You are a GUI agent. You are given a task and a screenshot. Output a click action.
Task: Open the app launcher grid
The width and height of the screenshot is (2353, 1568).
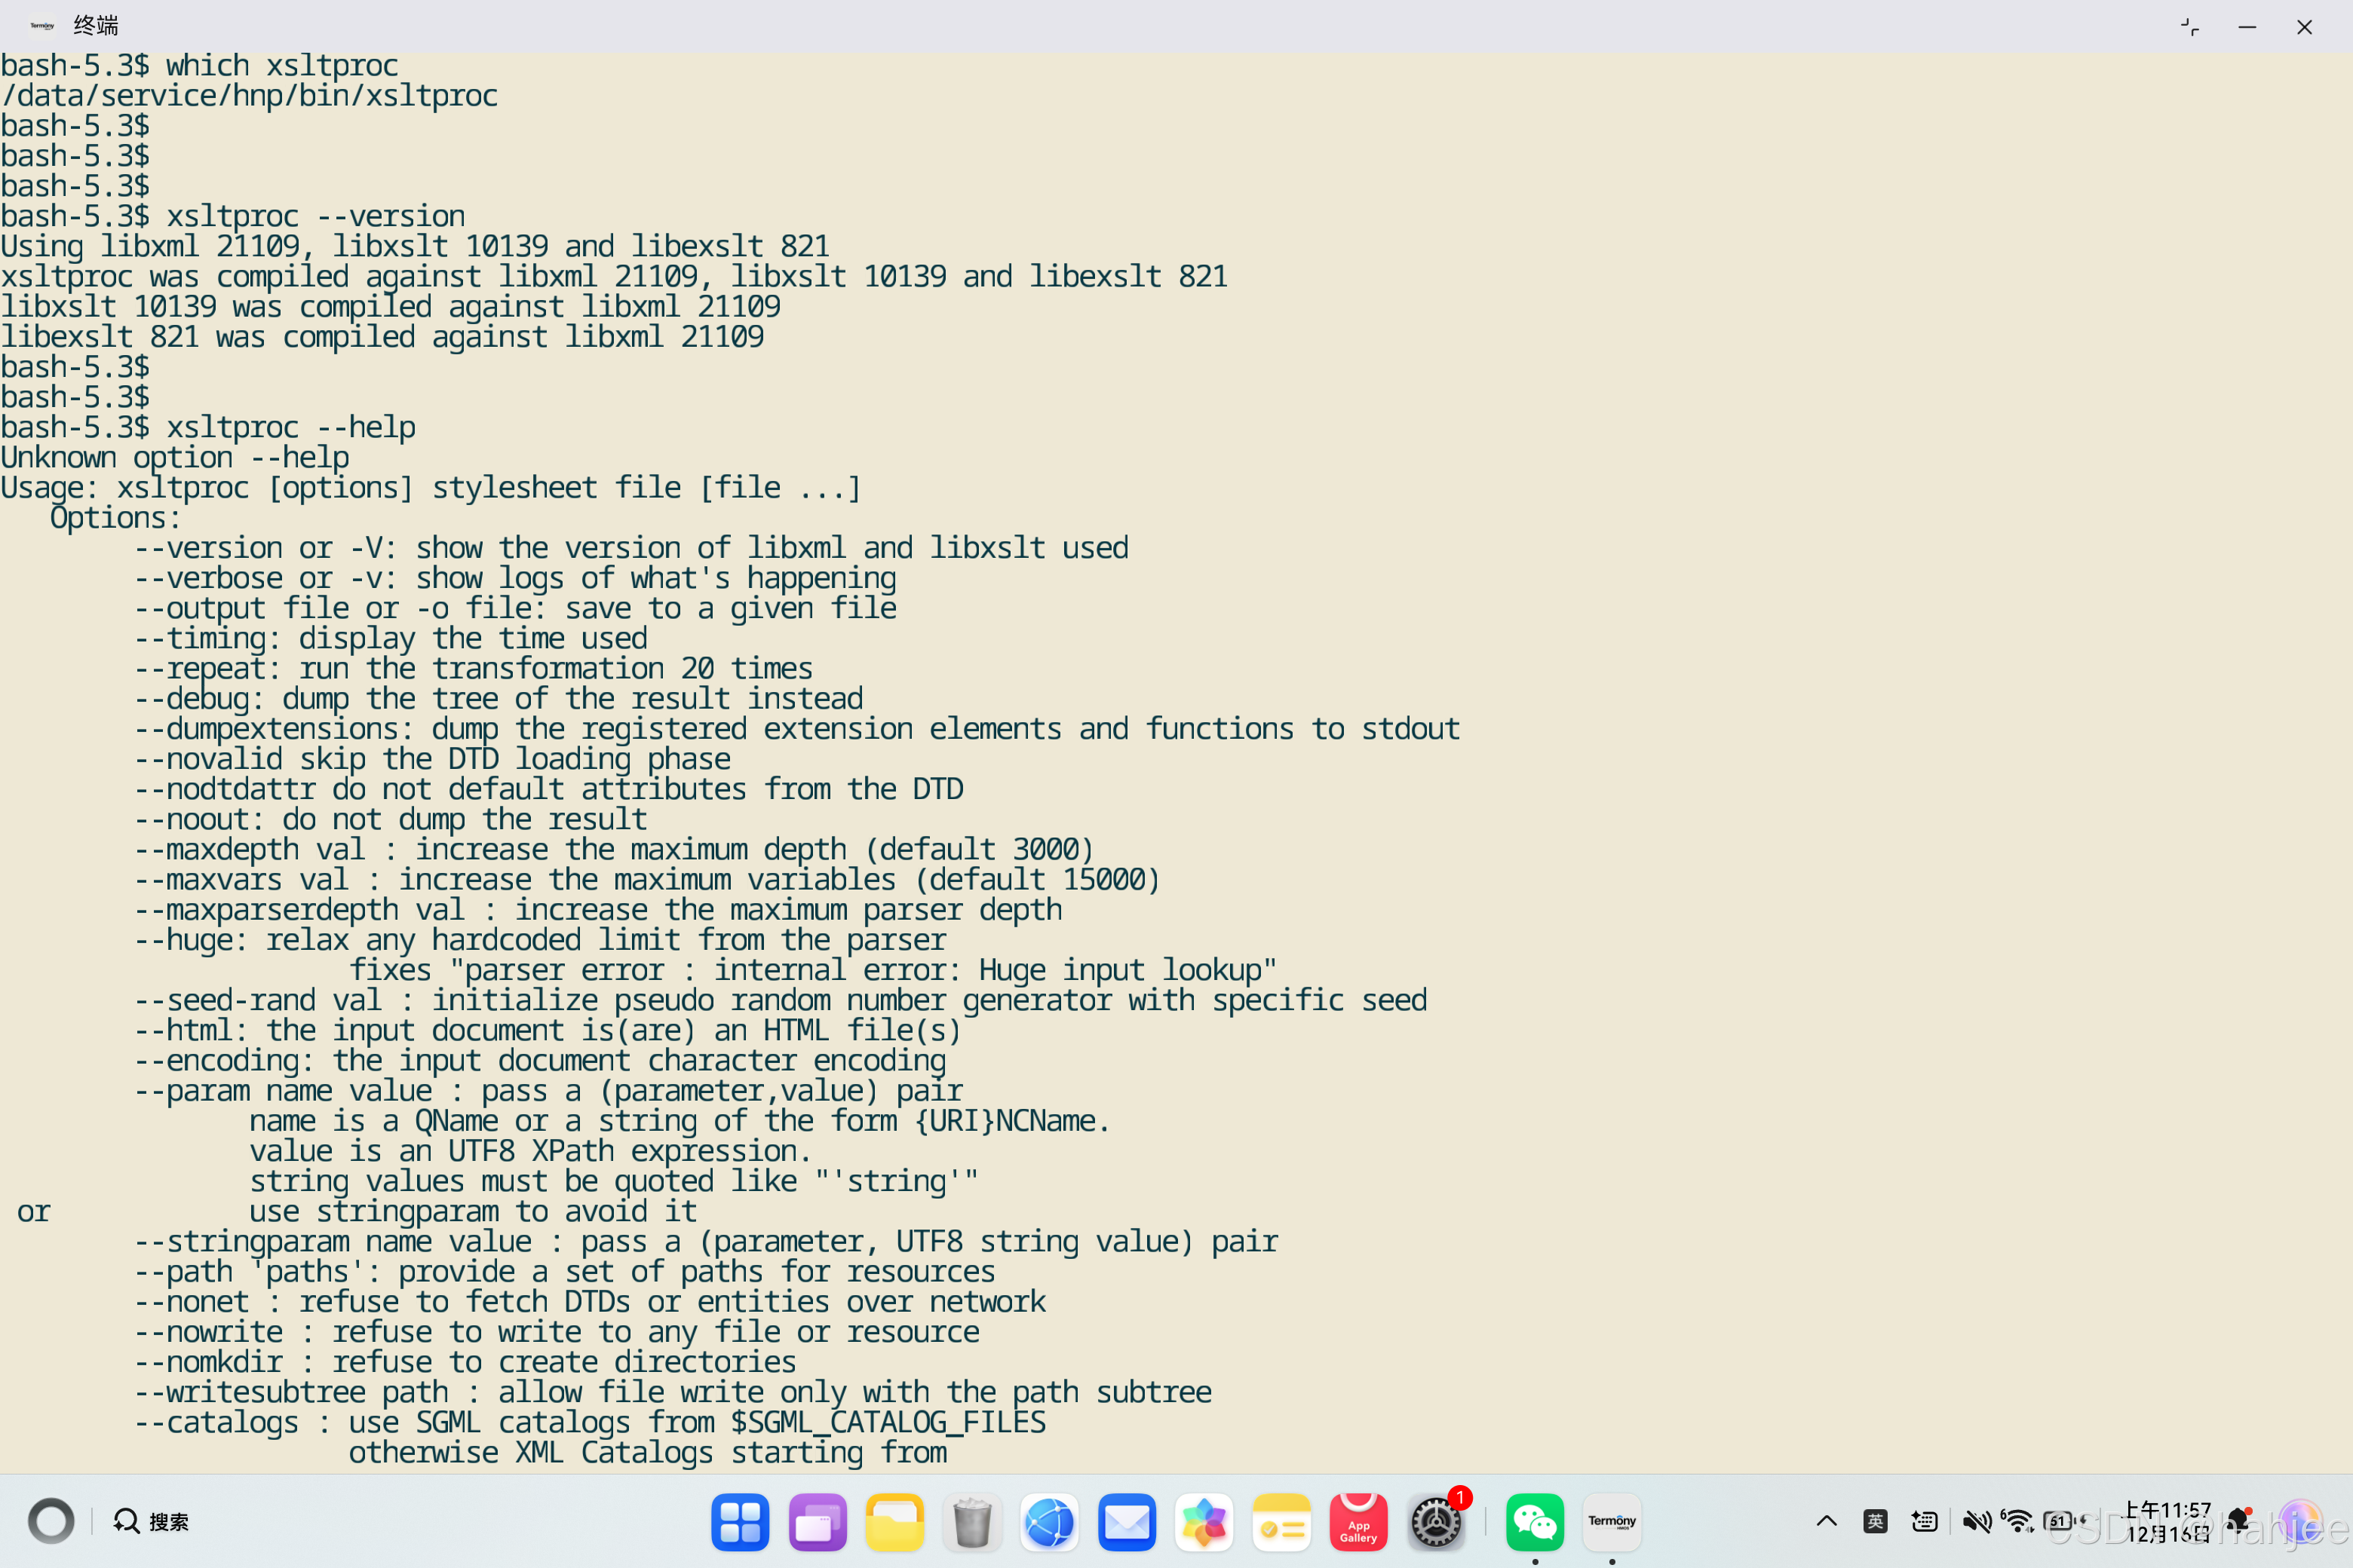[739, 1522]
